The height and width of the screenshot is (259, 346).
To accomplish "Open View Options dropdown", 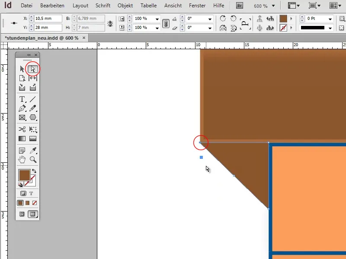I will pos(294,6).
